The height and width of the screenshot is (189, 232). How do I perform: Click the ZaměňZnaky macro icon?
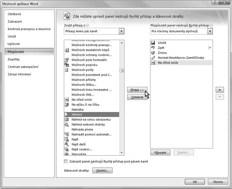point(153,58)
